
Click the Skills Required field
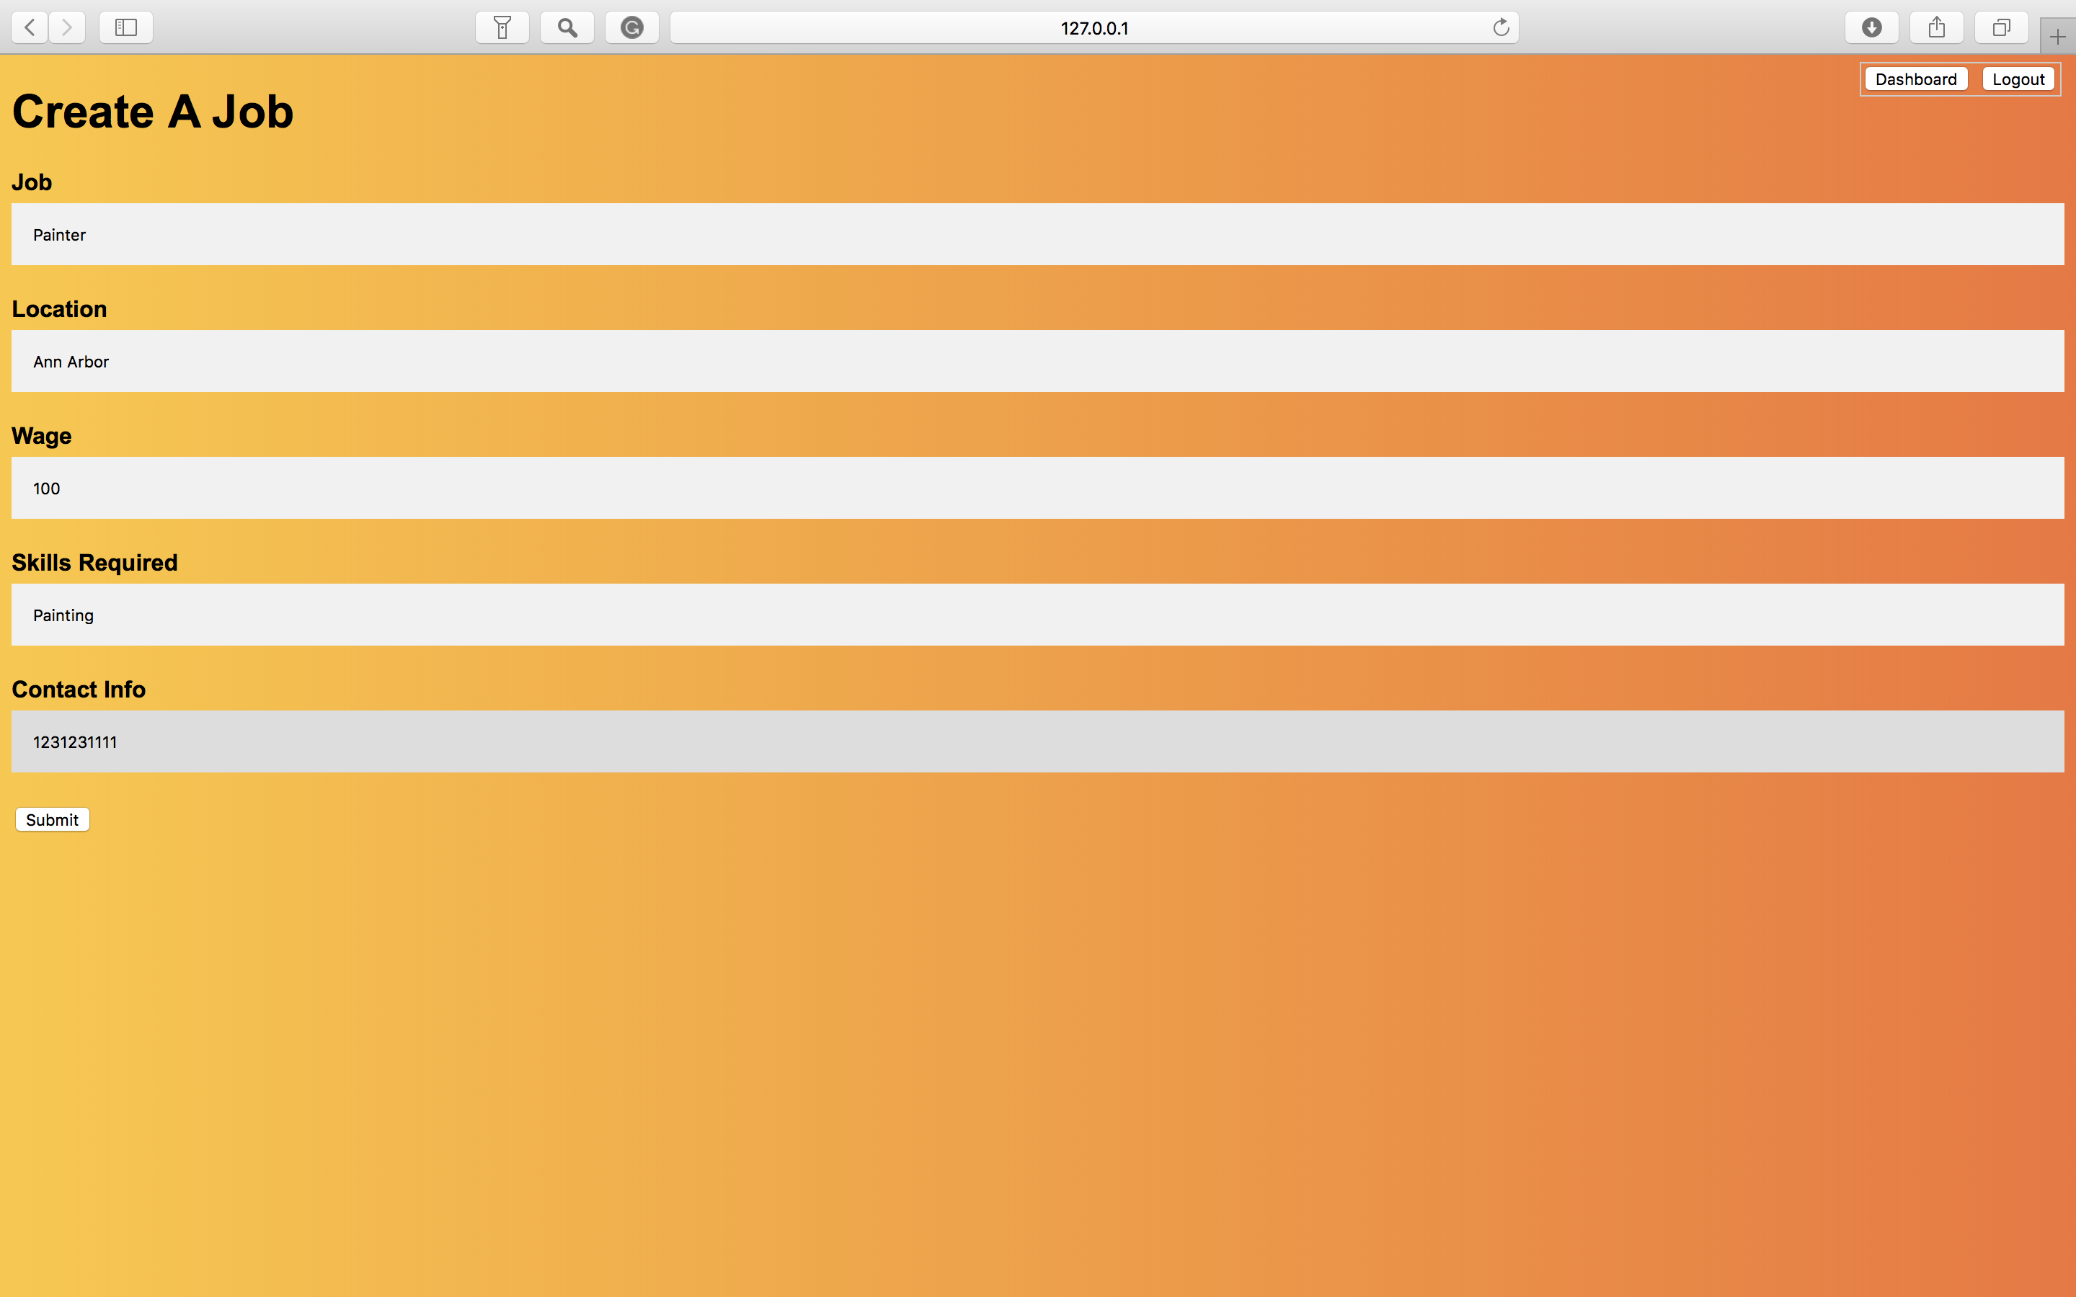pyautogui.click(x=1037, y=615)
